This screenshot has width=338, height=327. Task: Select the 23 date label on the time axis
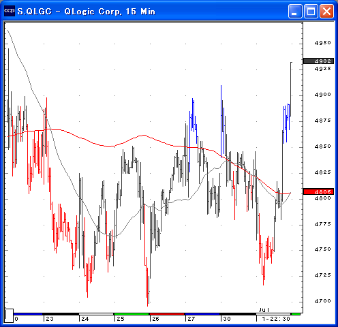click(50, 319)
